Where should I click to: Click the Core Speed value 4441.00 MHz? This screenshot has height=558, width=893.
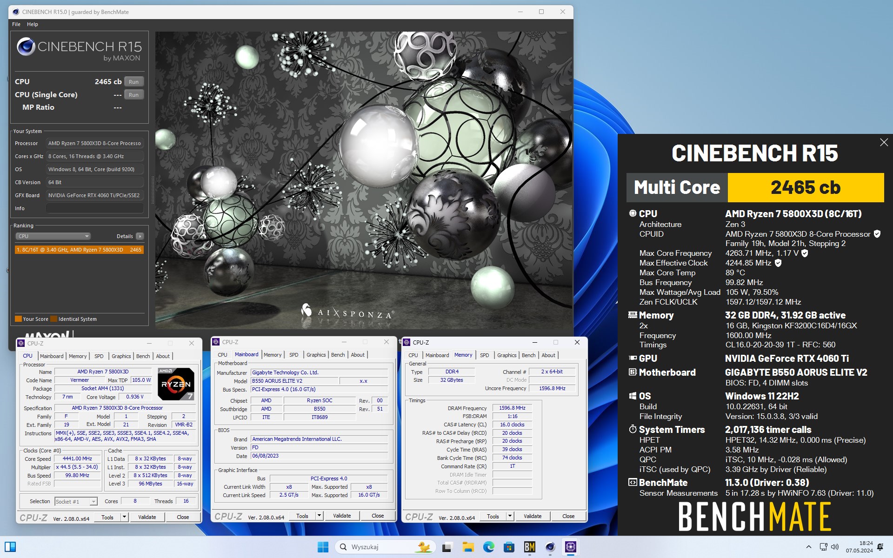(77, 458)
